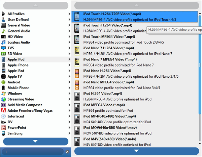Image resolution: width=202 pixels, height=157 pixels.
Task: Click the PowerPoint icon
Action: (x=3, y=128)
